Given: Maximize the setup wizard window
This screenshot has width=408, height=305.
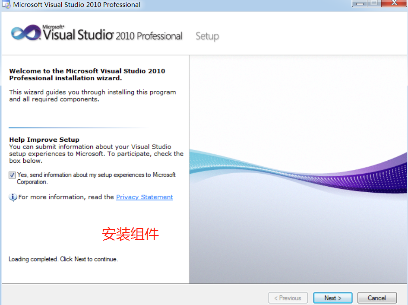Looking at the screenshot, I should coord(373,3).
